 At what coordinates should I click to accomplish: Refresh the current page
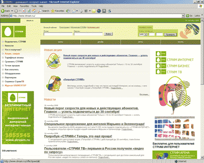click(29, 11)
